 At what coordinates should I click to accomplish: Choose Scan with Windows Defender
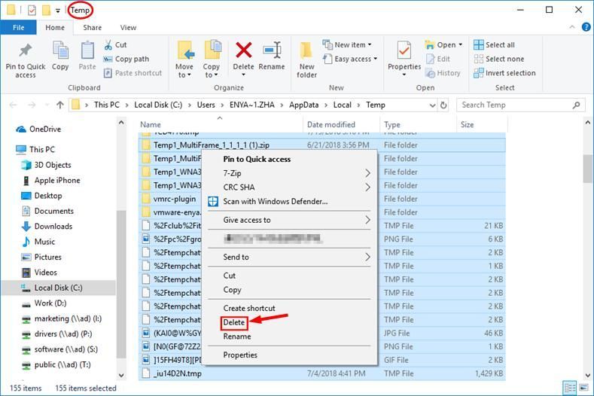(276, 201)
